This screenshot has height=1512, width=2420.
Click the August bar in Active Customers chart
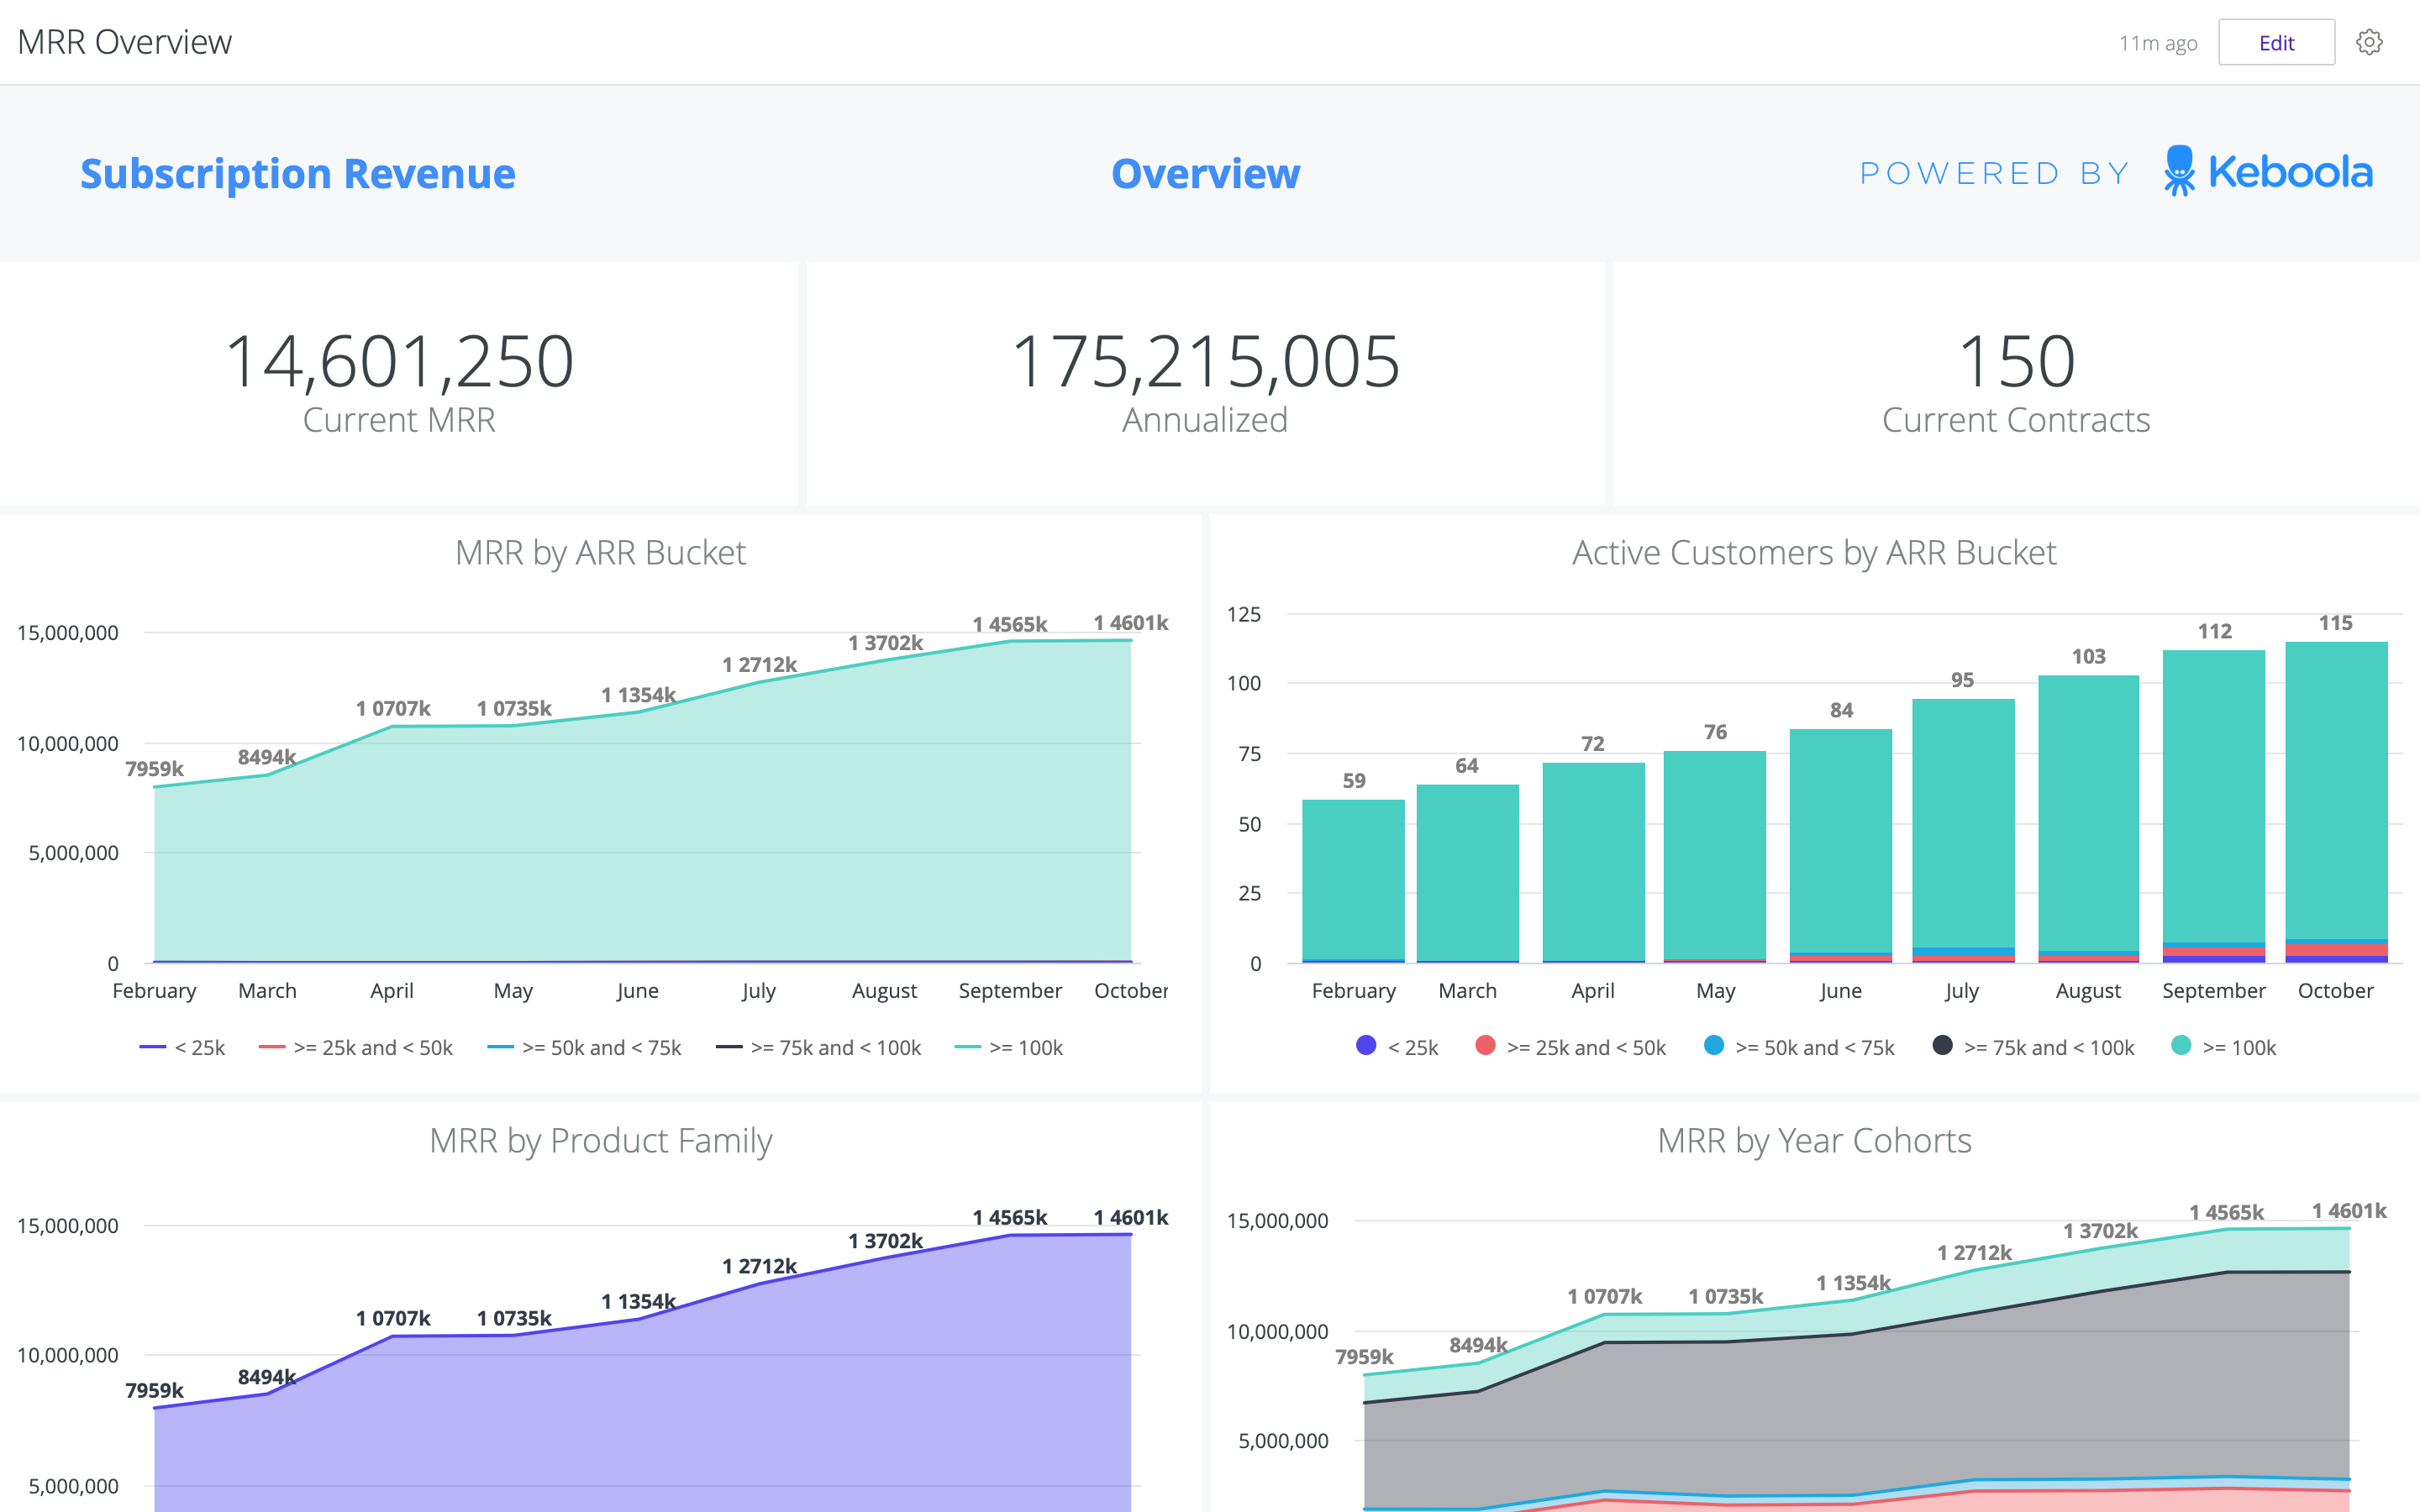pos(2089,819)
